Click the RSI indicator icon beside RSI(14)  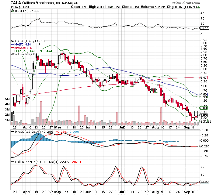coord(12,11)
